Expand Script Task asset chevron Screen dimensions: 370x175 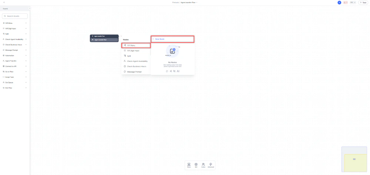tap(26, 77)
